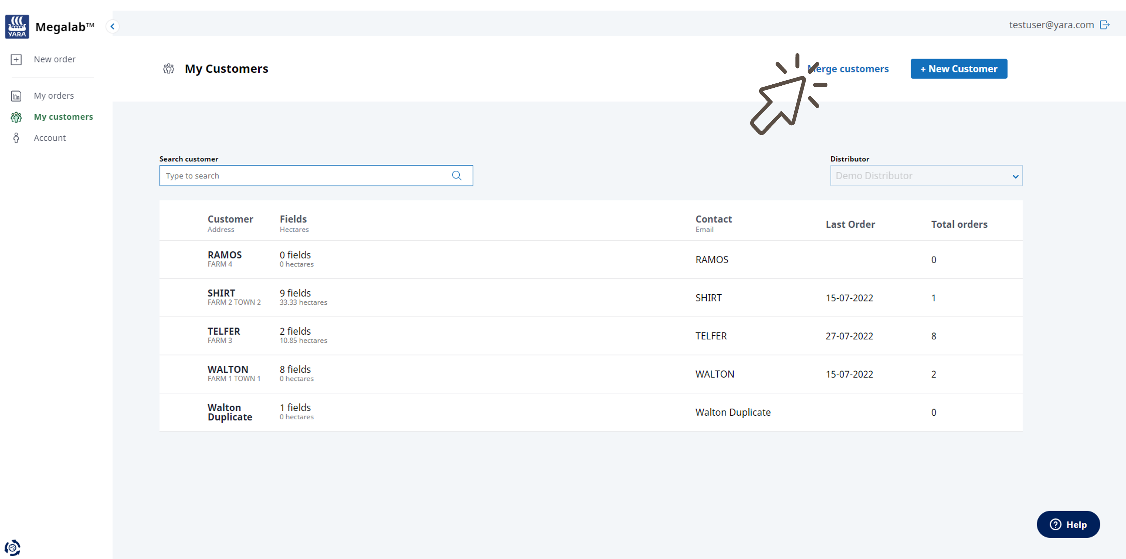Click the logout icon beside user email
Image resolution: width=1126 pixels, height=559 pixels.
pos(1105,25)
